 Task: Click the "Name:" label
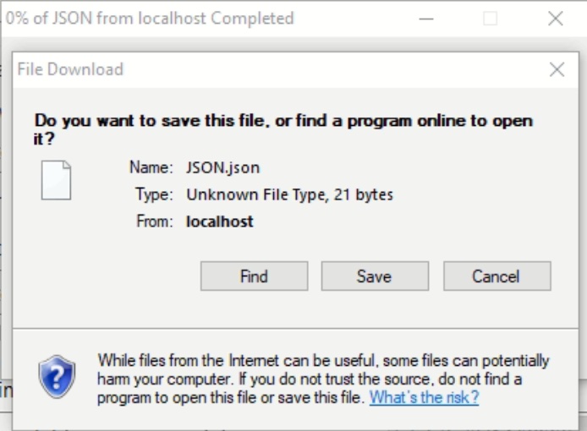click(151, 167)
